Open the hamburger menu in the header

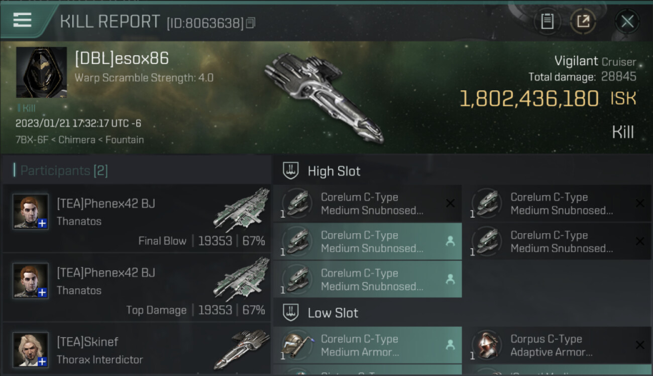click(23, 21)
